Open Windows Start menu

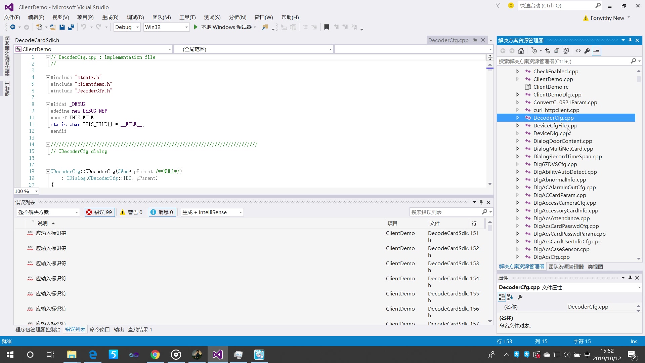pos(10,355)
